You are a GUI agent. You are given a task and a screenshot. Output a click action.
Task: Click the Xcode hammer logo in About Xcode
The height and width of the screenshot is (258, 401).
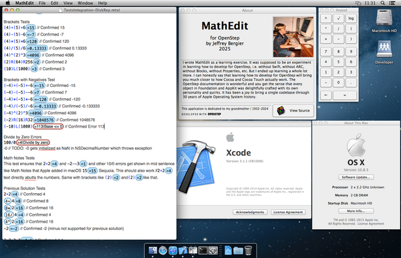(x=196, y=166)
